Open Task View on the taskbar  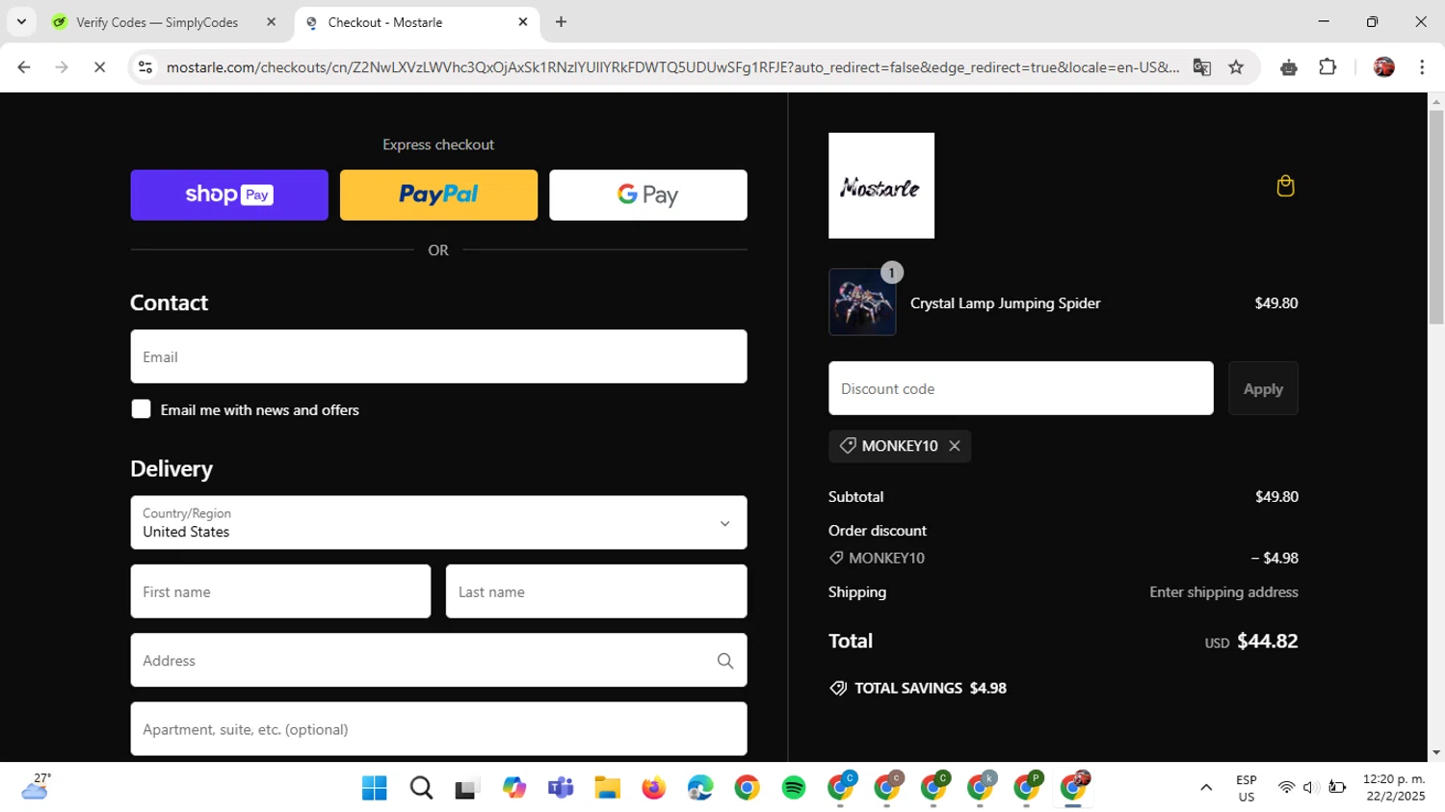point(467,788)
